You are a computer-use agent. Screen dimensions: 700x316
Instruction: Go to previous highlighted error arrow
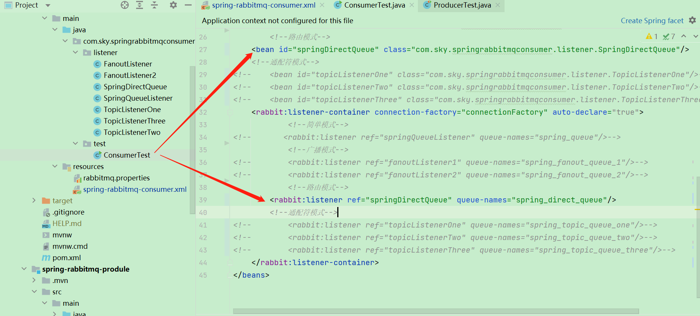[x=684, y=36]
